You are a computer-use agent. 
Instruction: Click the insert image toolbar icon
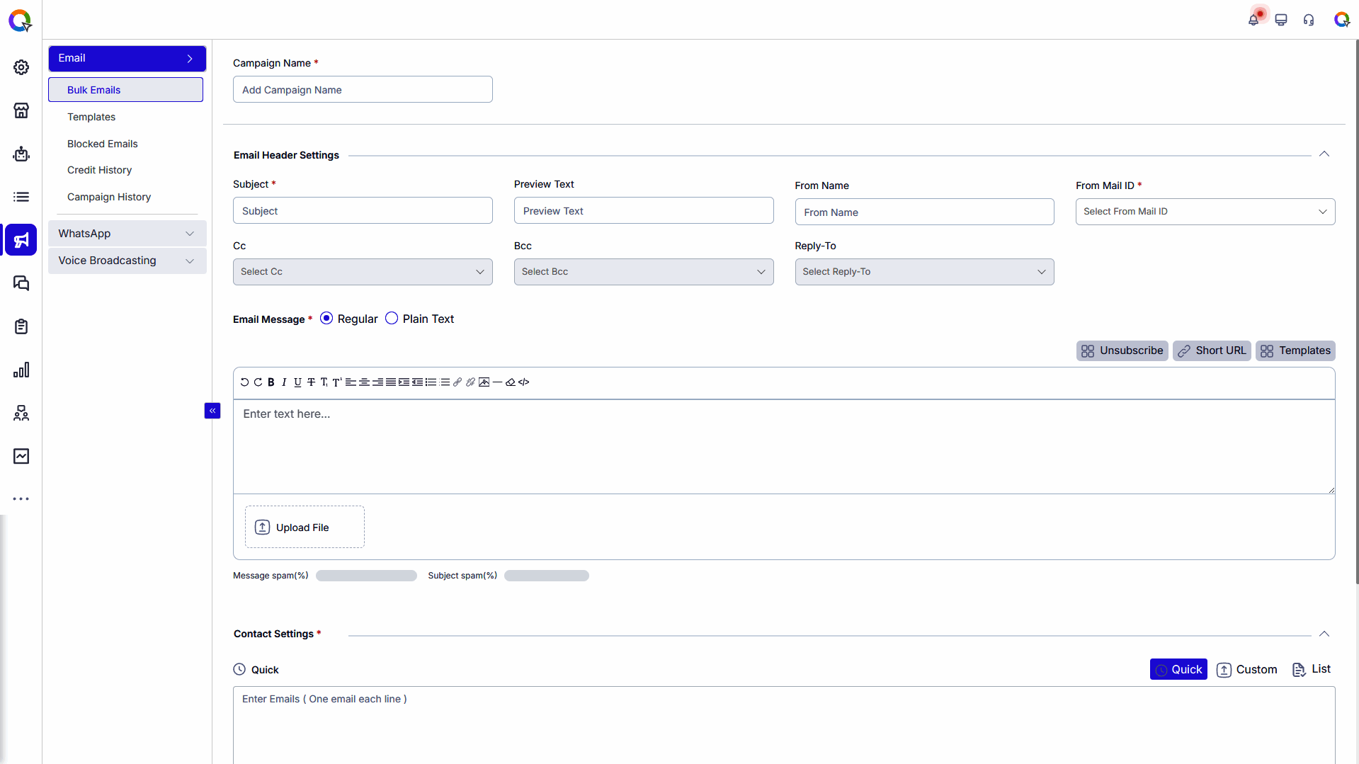[484, 382]
